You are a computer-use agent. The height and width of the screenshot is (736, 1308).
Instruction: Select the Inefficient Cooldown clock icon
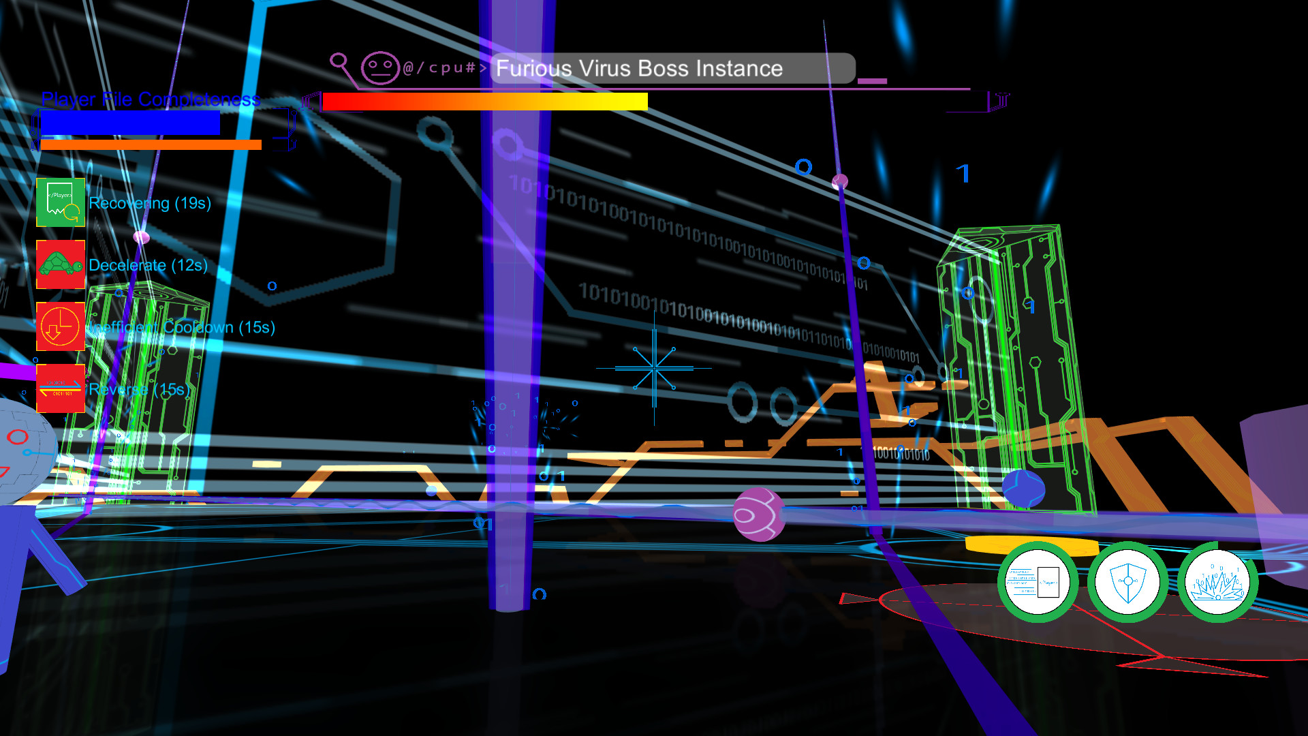point(60,327)
